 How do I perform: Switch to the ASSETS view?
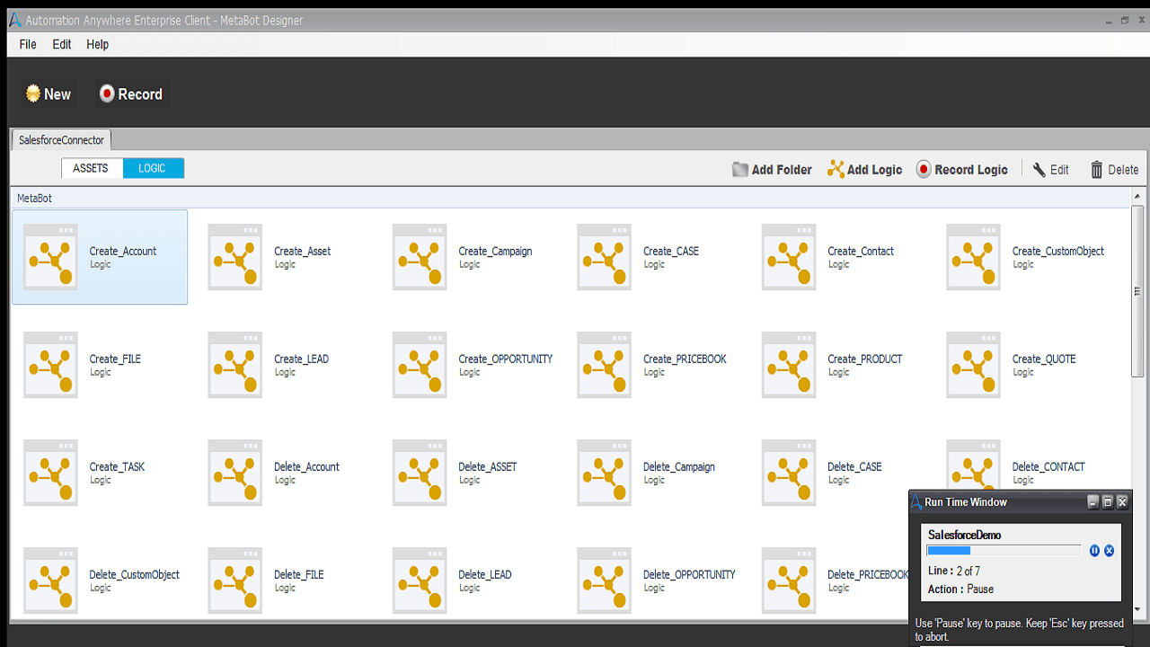pyautogui.click(x=92, y=168)
